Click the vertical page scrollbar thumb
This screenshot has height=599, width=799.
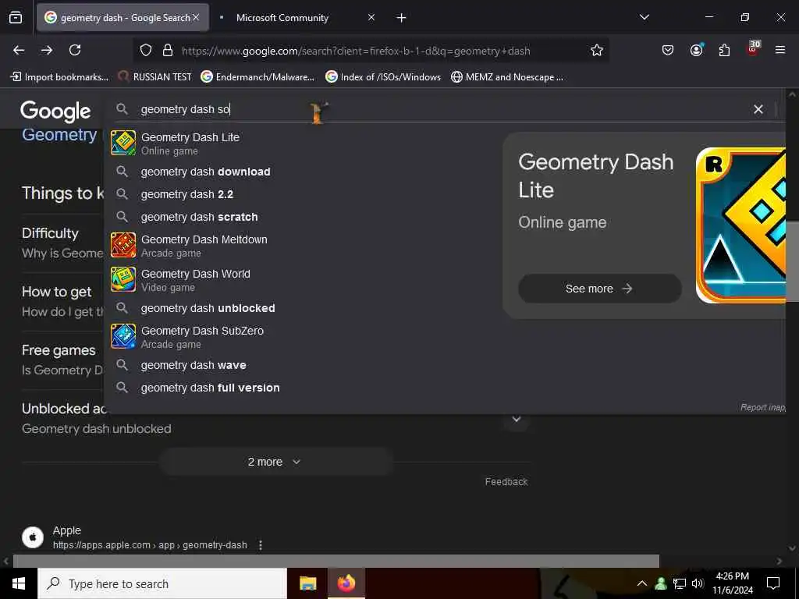tap(792, 261)
